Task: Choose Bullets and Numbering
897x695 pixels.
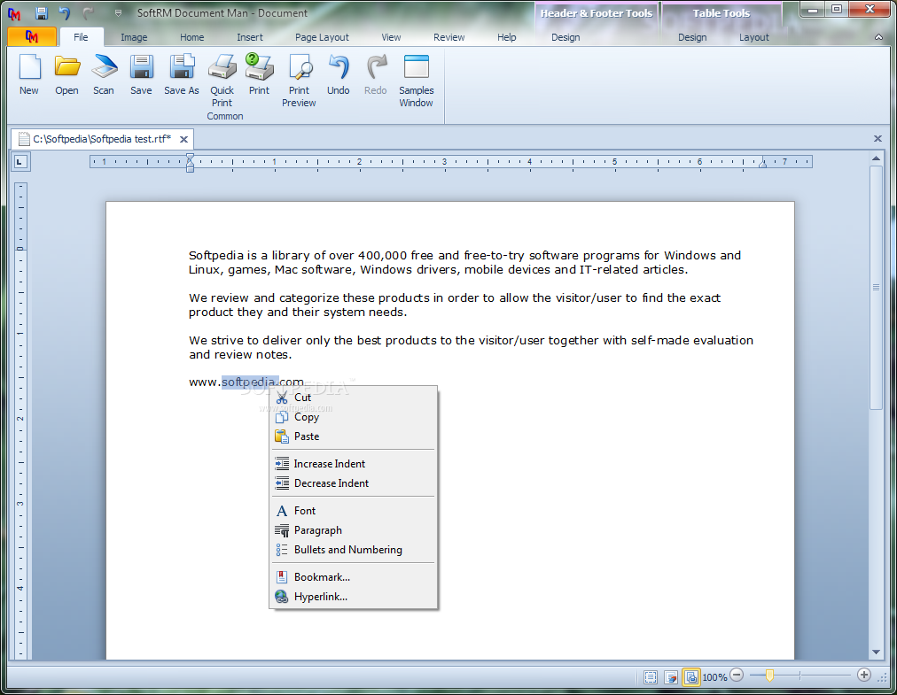Action: (353, 549)
